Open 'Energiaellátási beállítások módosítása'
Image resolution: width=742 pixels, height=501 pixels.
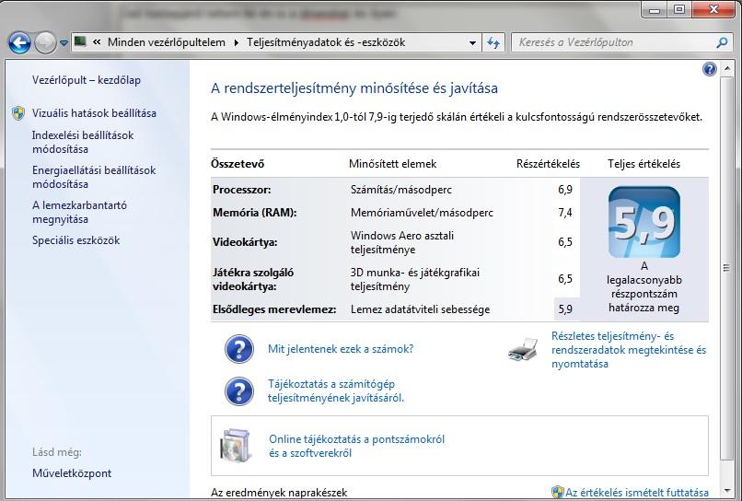pyautogui.click(x=94, y=177)
